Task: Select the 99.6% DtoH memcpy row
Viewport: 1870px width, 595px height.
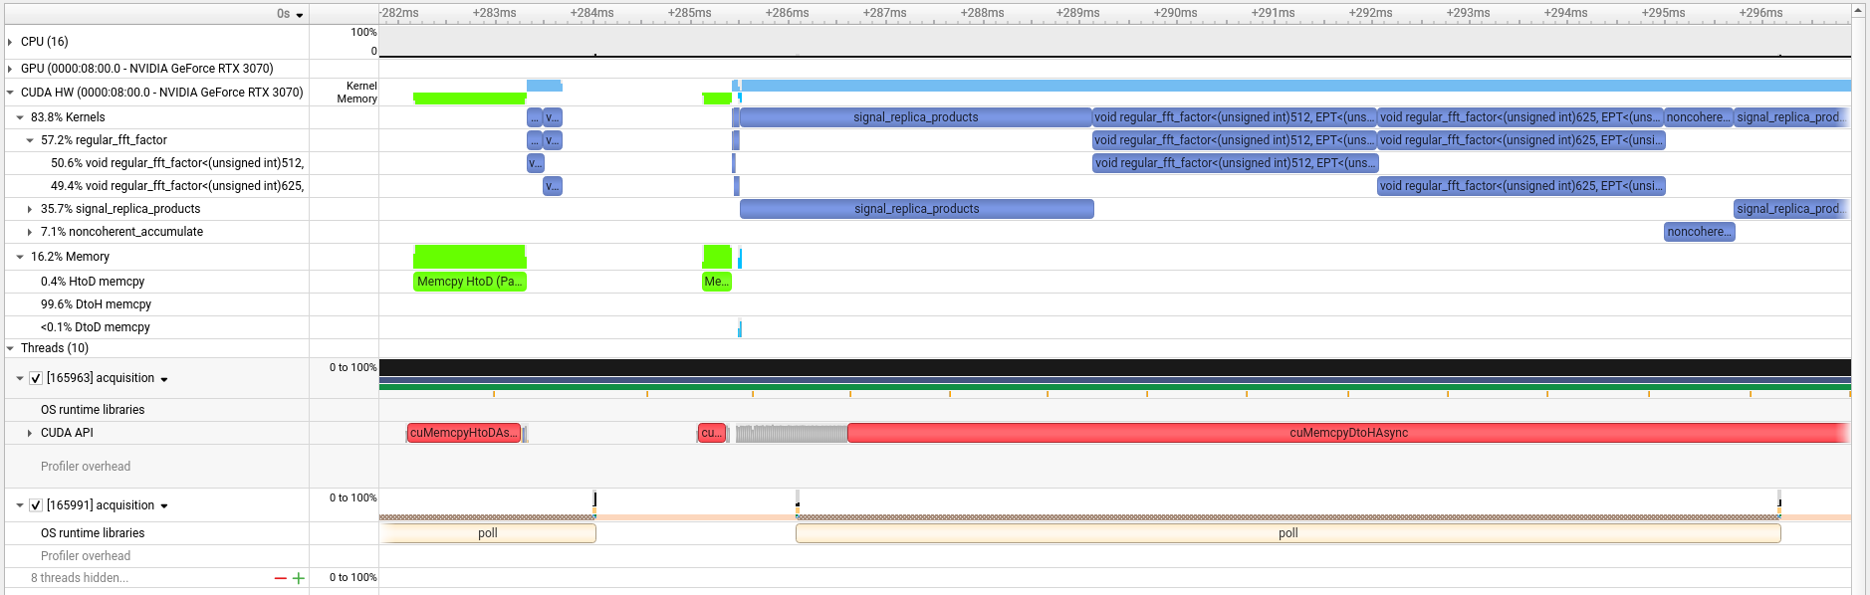Action: [x=96, y=304]
